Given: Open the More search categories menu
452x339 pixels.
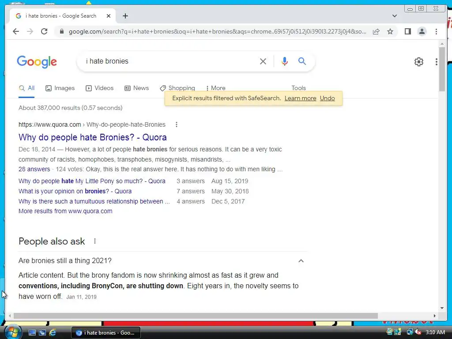Looking at the screenshot, I should 215,88.
